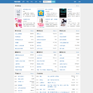Open the title link beside the ink-painting cover
Screen dimensions: 93x93
[69, 19]
